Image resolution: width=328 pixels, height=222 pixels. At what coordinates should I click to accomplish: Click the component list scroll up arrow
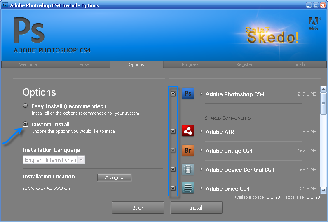coord(323,90)
